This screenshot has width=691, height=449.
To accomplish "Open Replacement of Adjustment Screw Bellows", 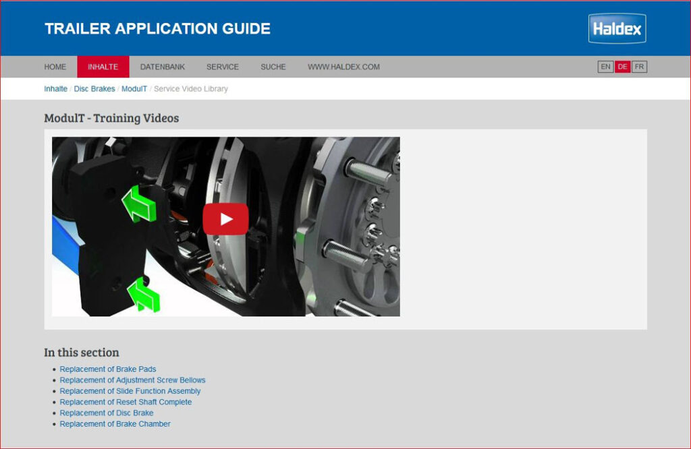I will click(x=132, y=380).
